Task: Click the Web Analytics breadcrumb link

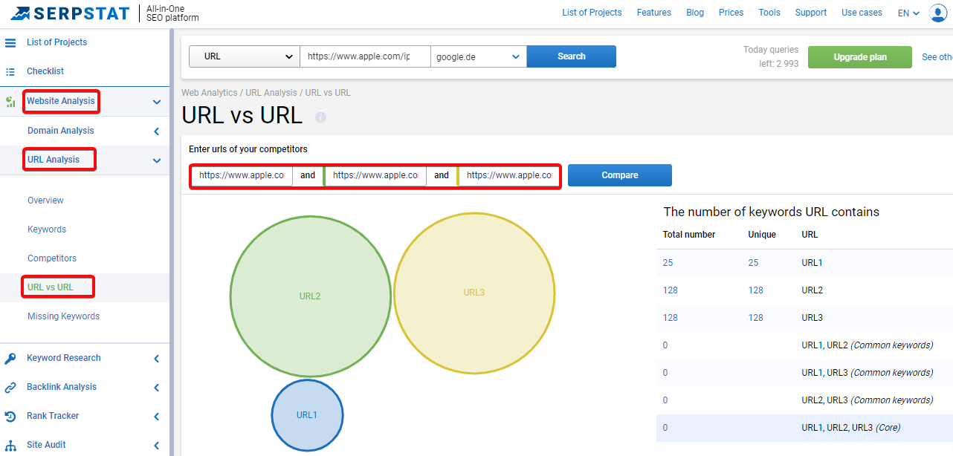Action: [x=210, y=93]
